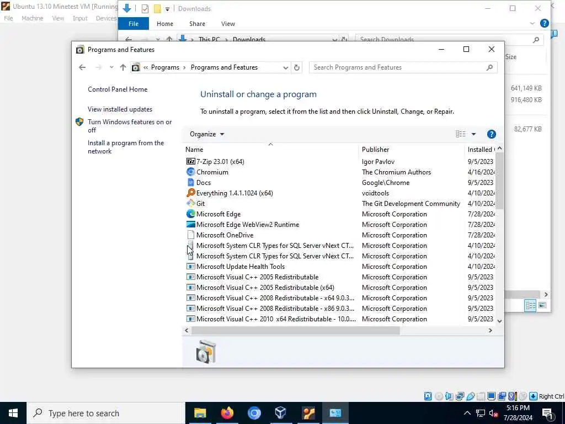Screen dimensions: 565x424
Task: Click the horizontal scrollbar of the program list
Action: [x=296, y=330]
